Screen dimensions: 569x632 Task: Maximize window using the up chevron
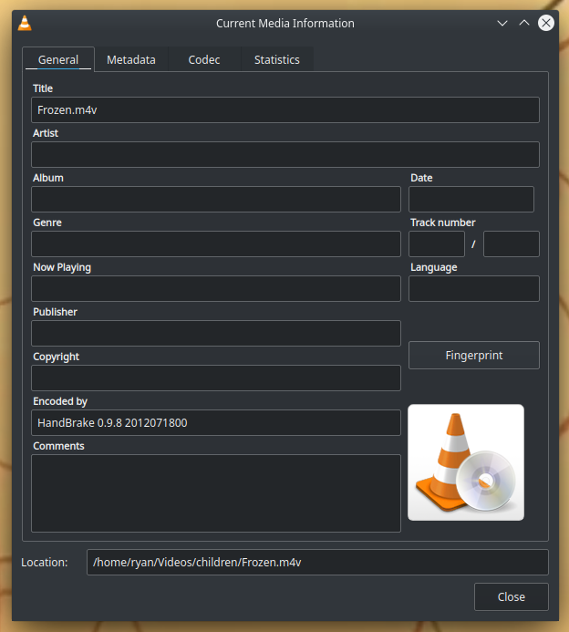pyautogui.click(x=524, y=23)
